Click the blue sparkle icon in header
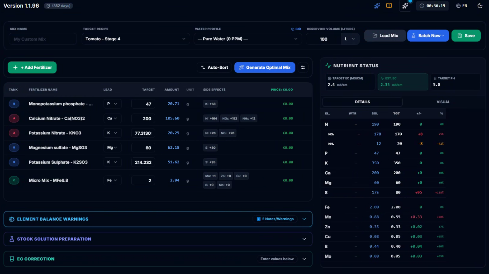This screenshot has height=274, width=489. (377, 6)
